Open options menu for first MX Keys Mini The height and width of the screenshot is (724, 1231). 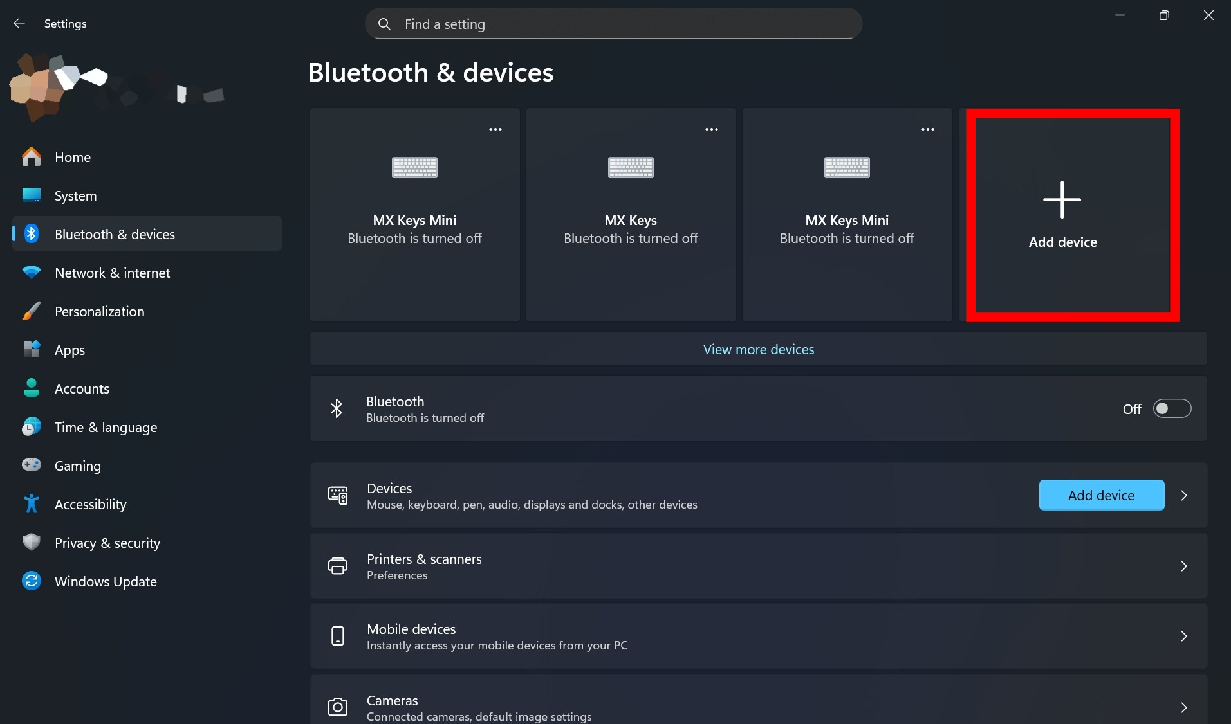495,129
